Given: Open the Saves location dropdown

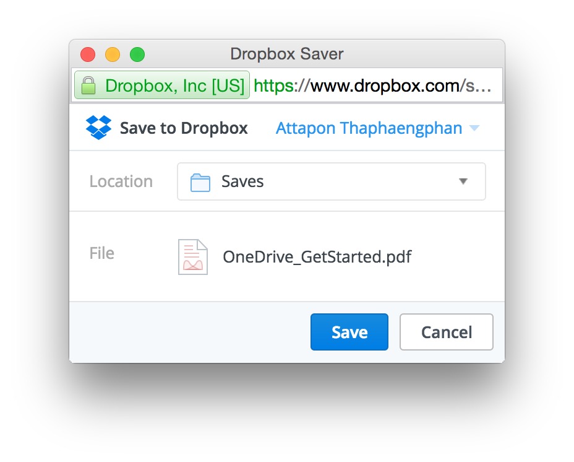Looking at the screenshot, I should tap(332, 181).
